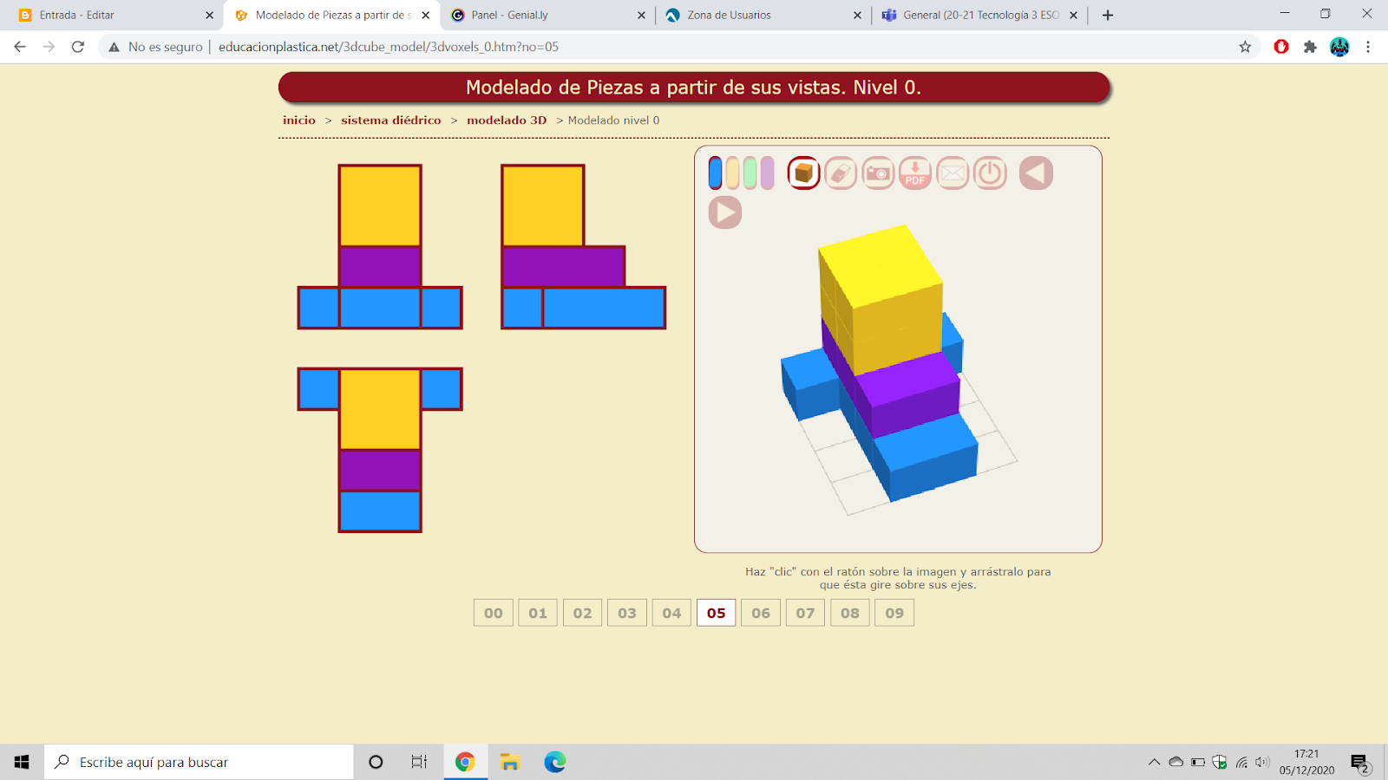
Task: Open Cortana circle icon
Action: [376, 762]
